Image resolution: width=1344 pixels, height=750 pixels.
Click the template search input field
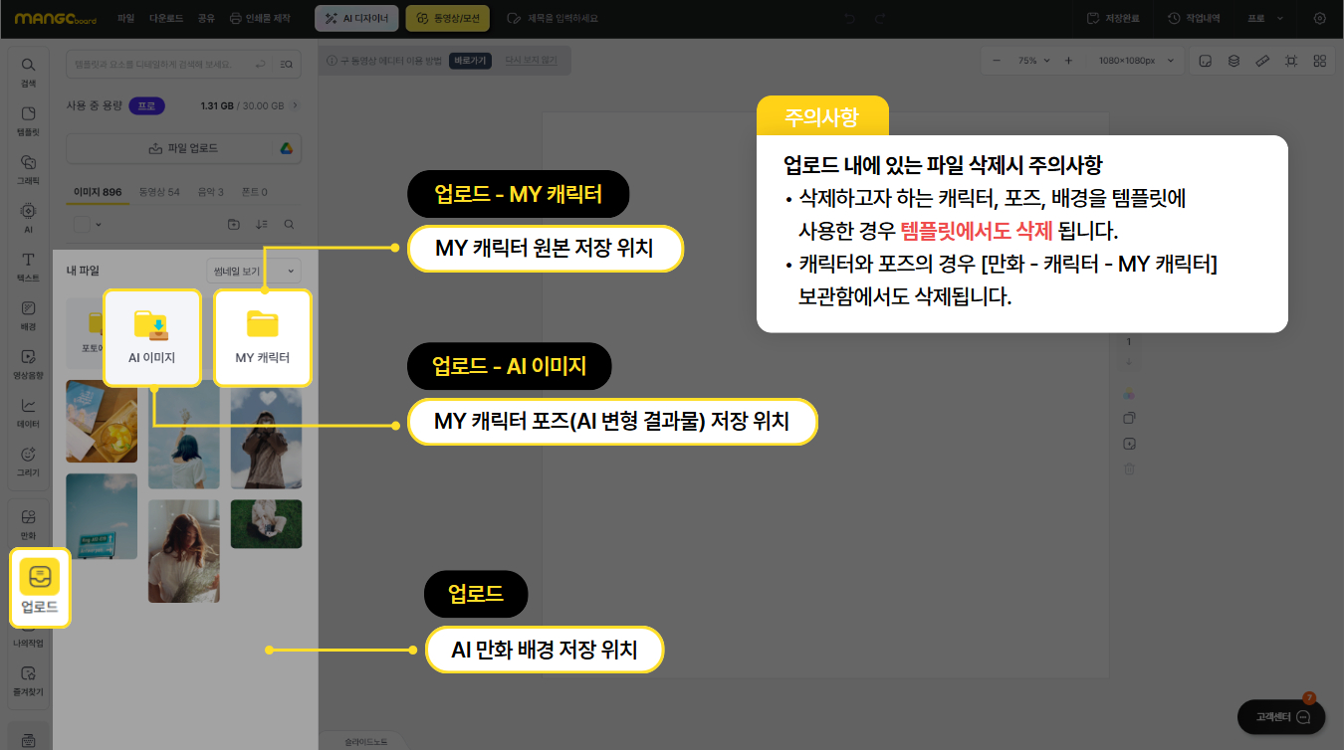tap(159, 65)
